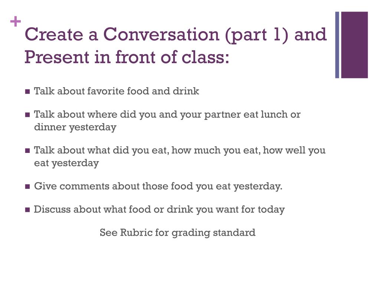The image size is (380, 285).
Task: Click bullet marker beside 'Talk about what did you eat'
Action: 27,151
